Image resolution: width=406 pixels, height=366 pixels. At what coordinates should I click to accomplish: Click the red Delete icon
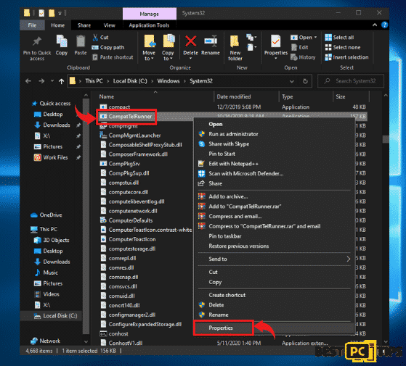tap(190, 41)
